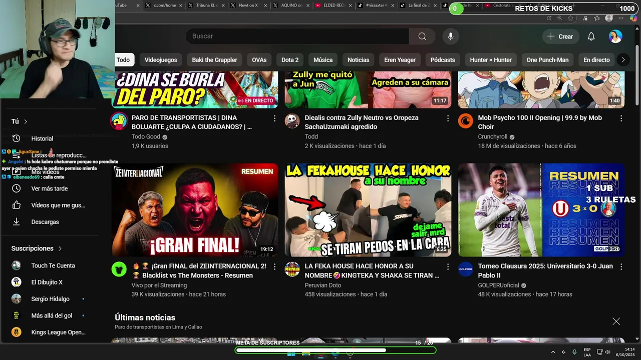Select the OVAs filter chip
The image size is (641, 360).
click(x=259, y=60)
